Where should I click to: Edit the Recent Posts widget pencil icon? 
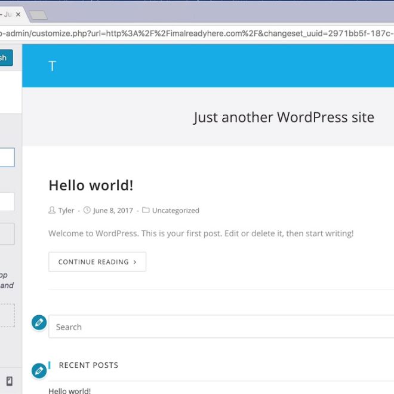pos(39,371)
